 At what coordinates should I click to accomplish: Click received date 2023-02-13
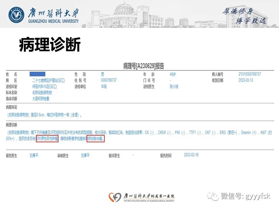246,80
